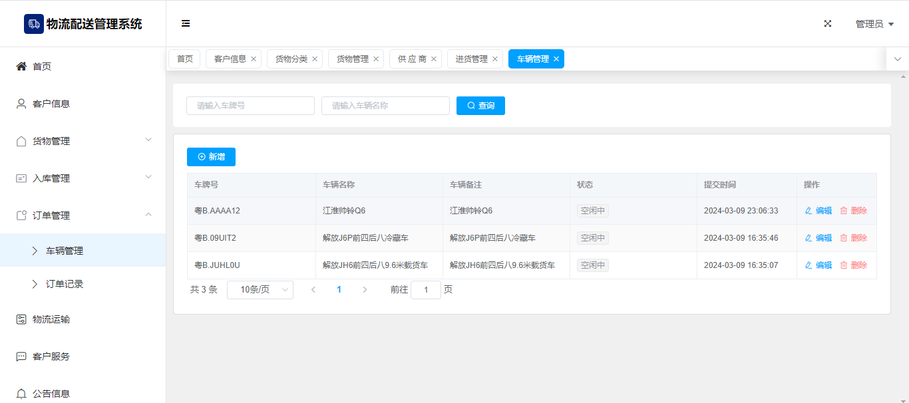
Task: Open the 首页 home sidebar item
Action: tap(42, 67)
